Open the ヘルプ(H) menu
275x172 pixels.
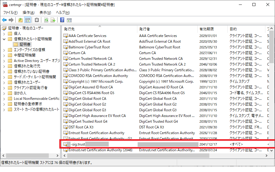63,13
